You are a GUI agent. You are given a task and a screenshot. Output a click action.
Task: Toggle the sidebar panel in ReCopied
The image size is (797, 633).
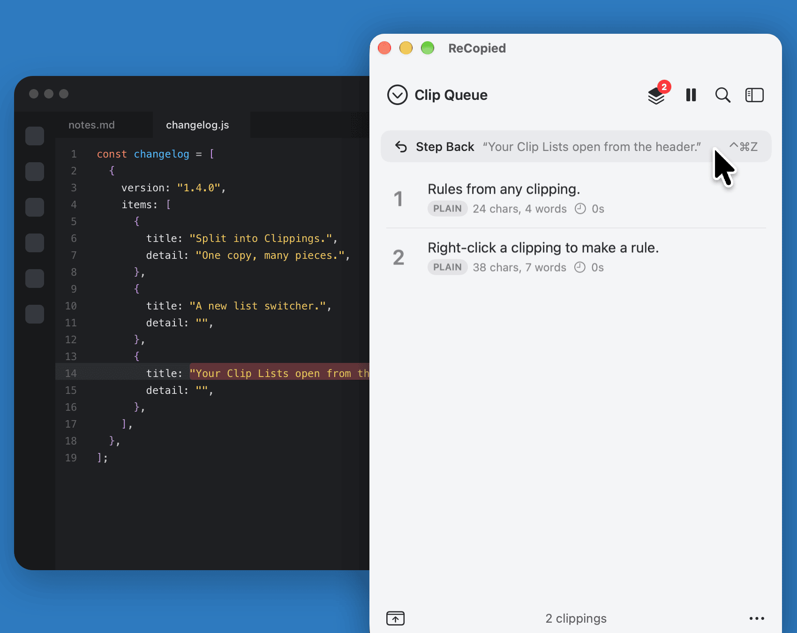point(754,95)
